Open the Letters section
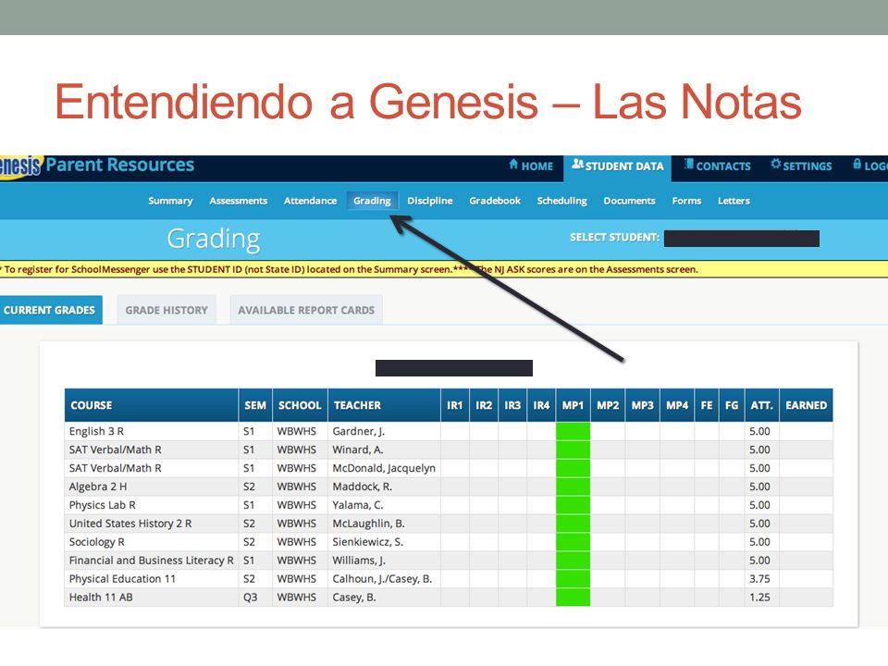 pos(734,201)
